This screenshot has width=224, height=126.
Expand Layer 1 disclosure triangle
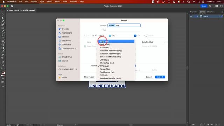(197, 16)
